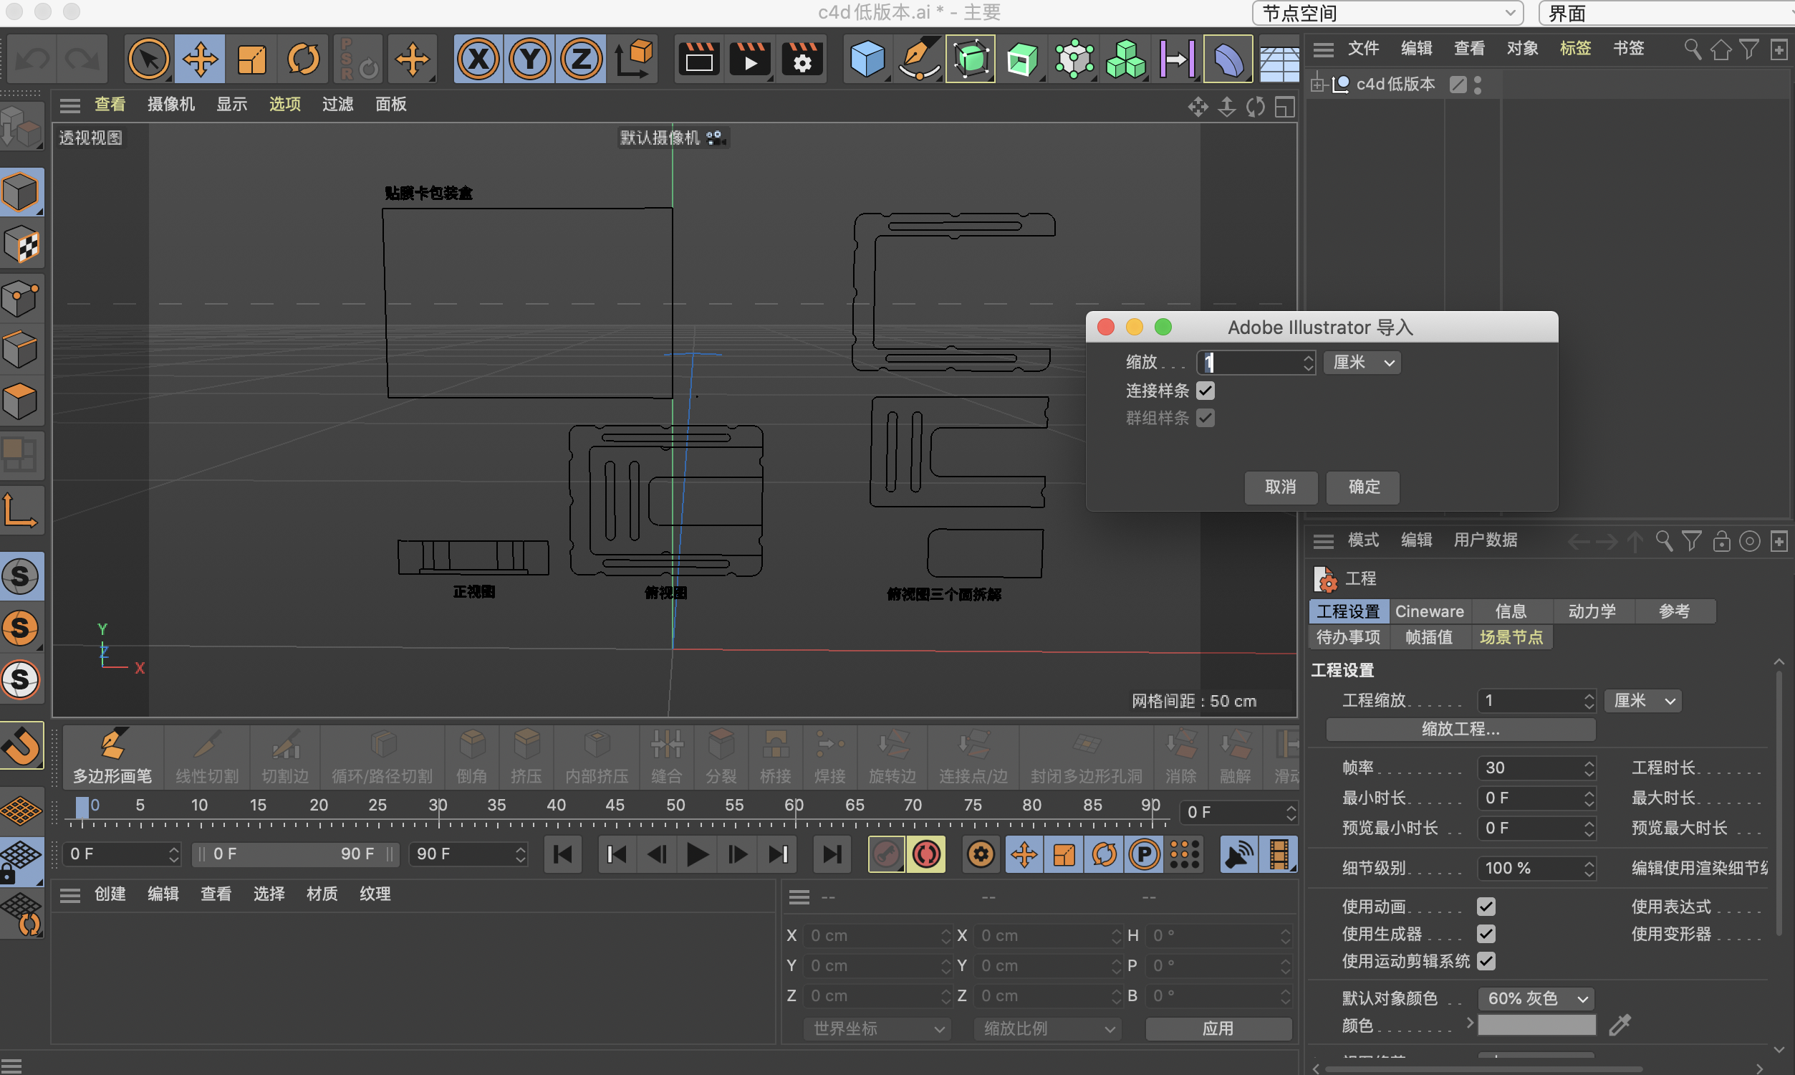The image size is (1795, 1075).
Task: Toggle the 连接样条 checkbox in import dialog
Action: [x=1205, y=391]
